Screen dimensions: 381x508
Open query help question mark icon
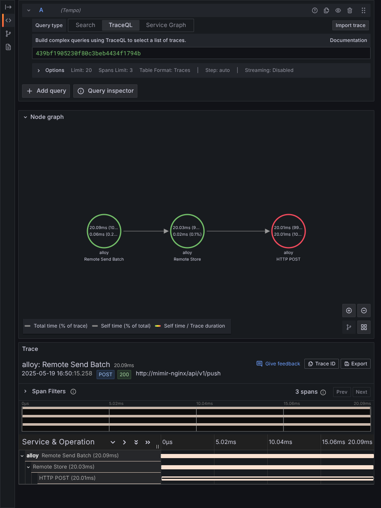(x=315, y=10)
